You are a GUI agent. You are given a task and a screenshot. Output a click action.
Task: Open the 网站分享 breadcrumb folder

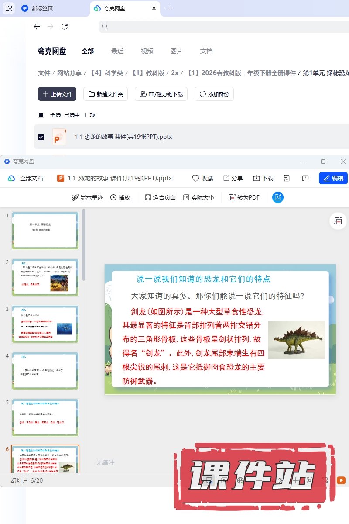click(x=69, y=73)
